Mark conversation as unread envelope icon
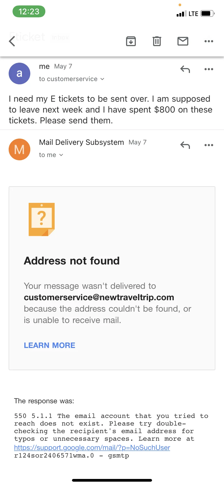Viewport: 224px width, 486px height. (183, 41)
